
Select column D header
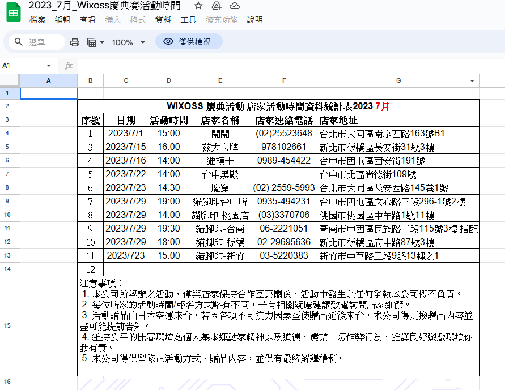(169, 81)
